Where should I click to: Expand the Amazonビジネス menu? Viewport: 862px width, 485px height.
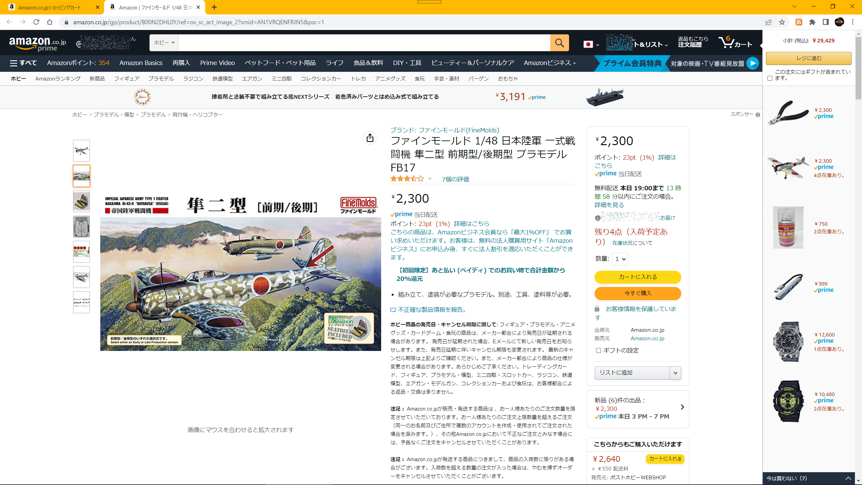tap(550, 63)
